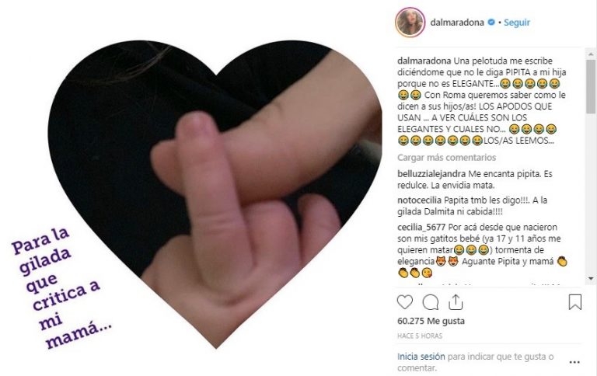This screenshot has height=376, width=597.
Task: Click the Inicia sesión login link
Action: tap(421, 357)
